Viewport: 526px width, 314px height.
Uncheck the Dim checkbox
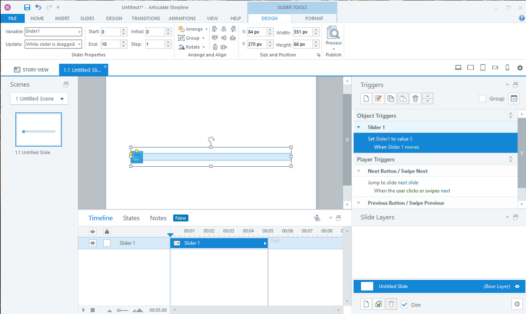click(404, 305)
